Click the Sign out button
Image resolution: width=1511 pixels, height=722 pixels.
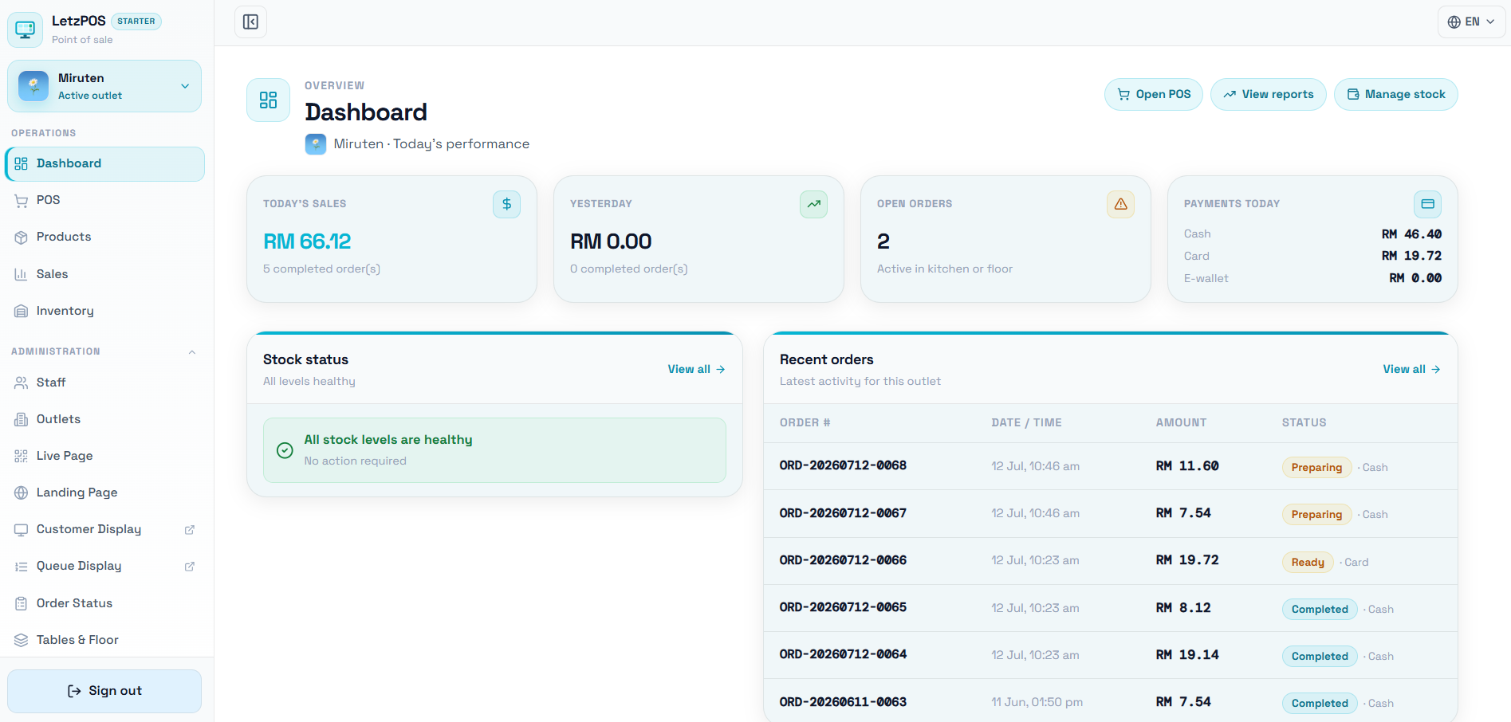coord(104,691)
